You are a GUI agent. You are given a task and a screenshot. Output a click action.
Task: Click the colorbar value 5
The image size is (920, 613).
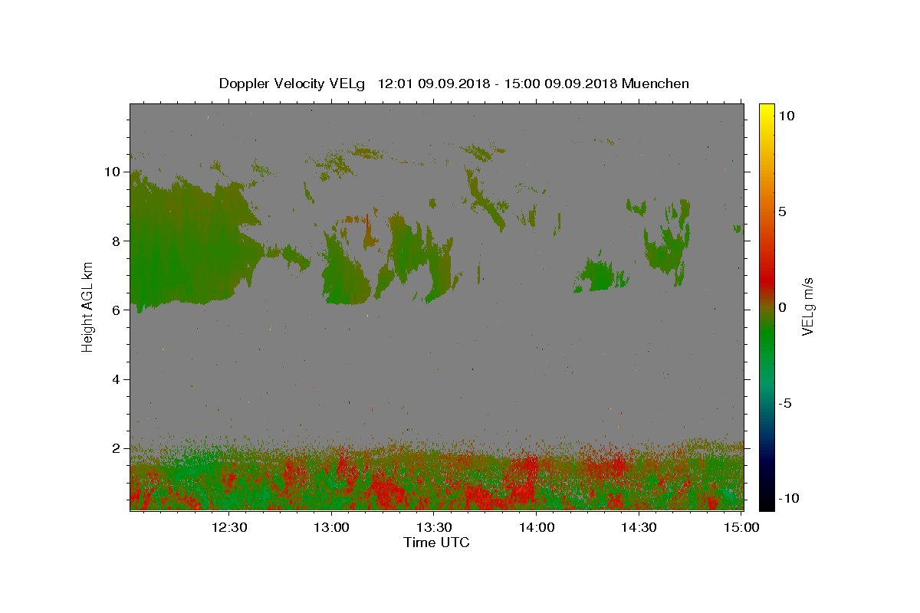(x=783, y=211)
